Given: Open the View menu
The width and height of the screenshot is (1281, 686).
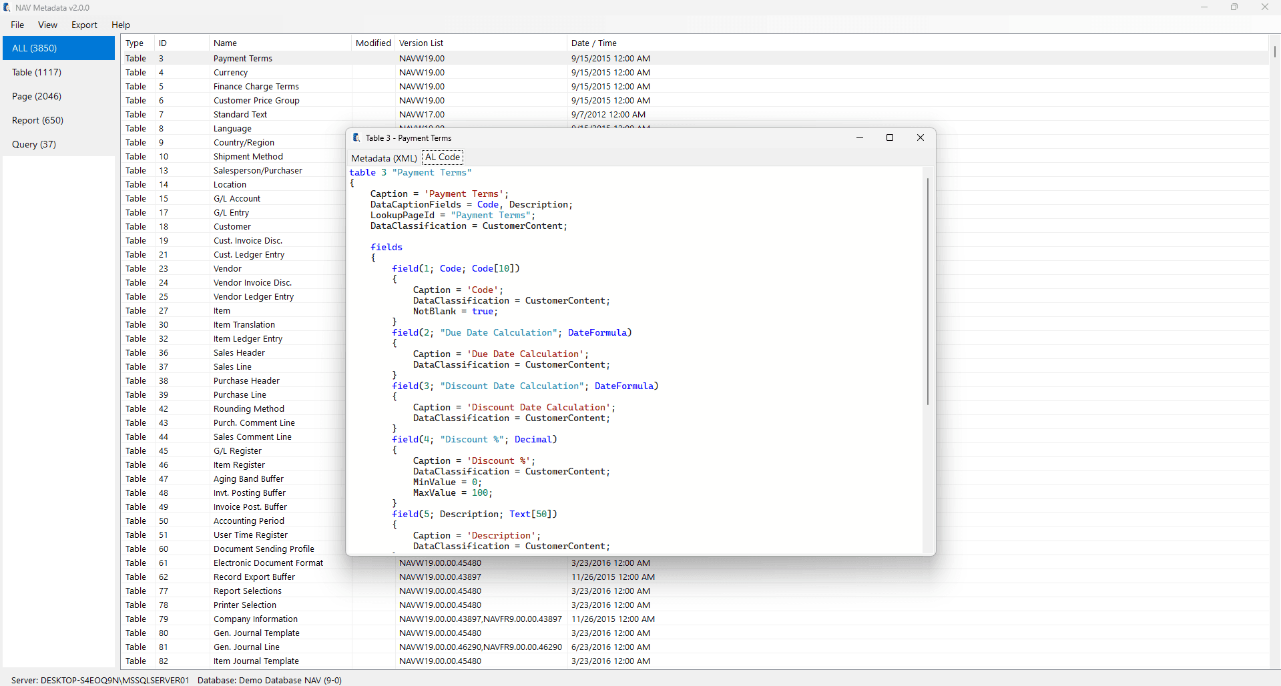Looking at the screenshot, I should pyautogui.click(x=47, y=25).
